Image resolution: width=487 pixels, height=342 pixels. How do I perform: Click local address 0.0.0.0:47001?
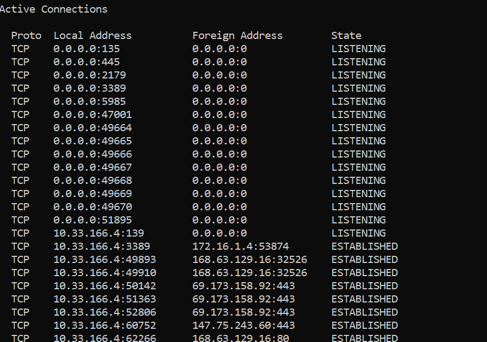tap(93, 115)
